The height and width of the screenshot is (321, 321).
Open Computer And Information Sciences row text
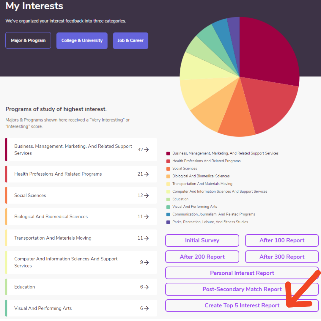[x=66, y=262]
